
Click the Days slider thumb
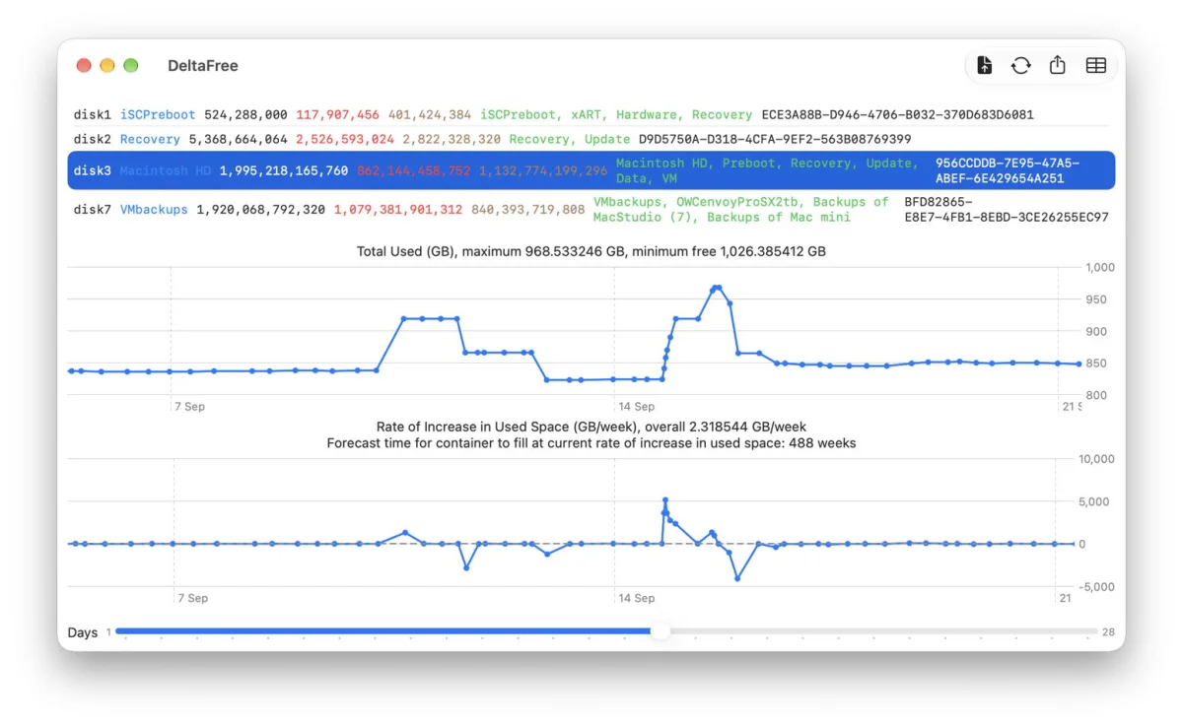point(661,631)
